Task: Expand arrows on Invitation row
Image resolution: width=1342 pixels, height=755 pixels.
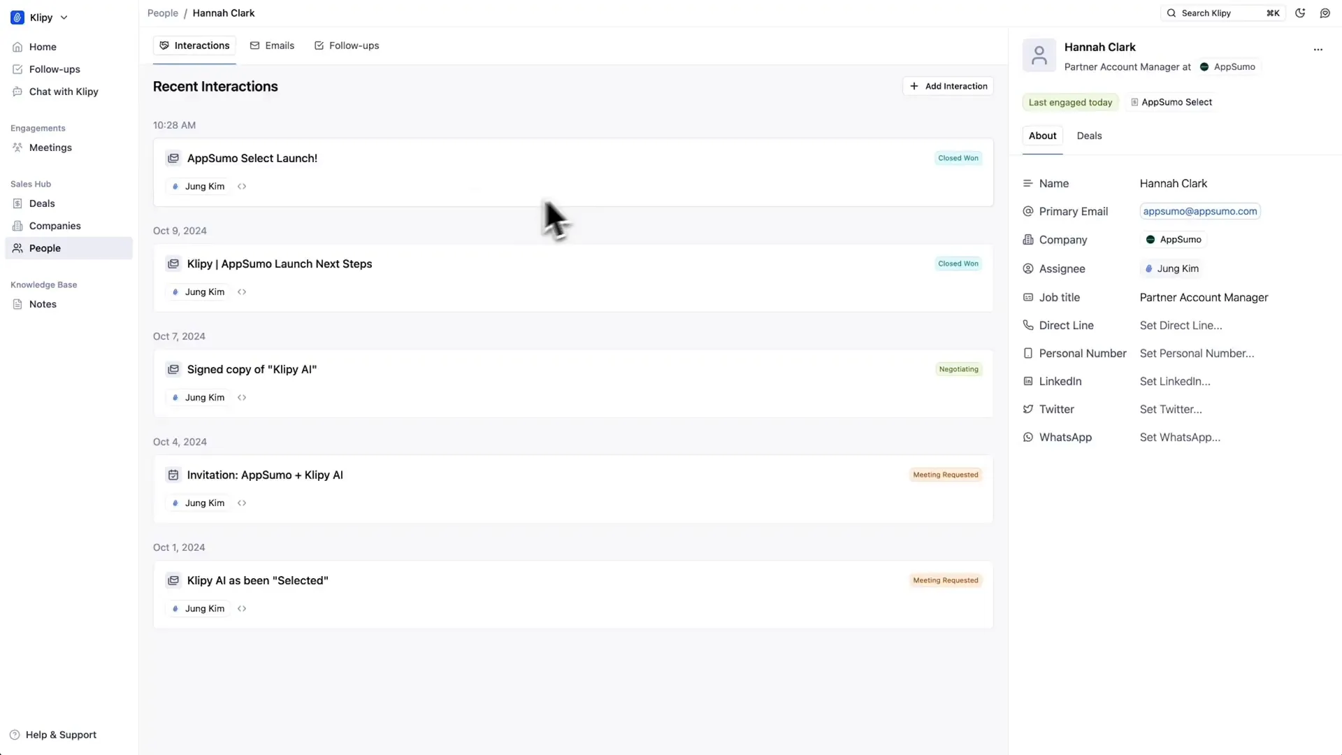Action: (x=242, y=503)
